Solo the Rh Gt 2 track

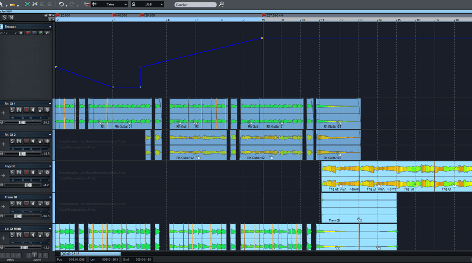[12, 141]
